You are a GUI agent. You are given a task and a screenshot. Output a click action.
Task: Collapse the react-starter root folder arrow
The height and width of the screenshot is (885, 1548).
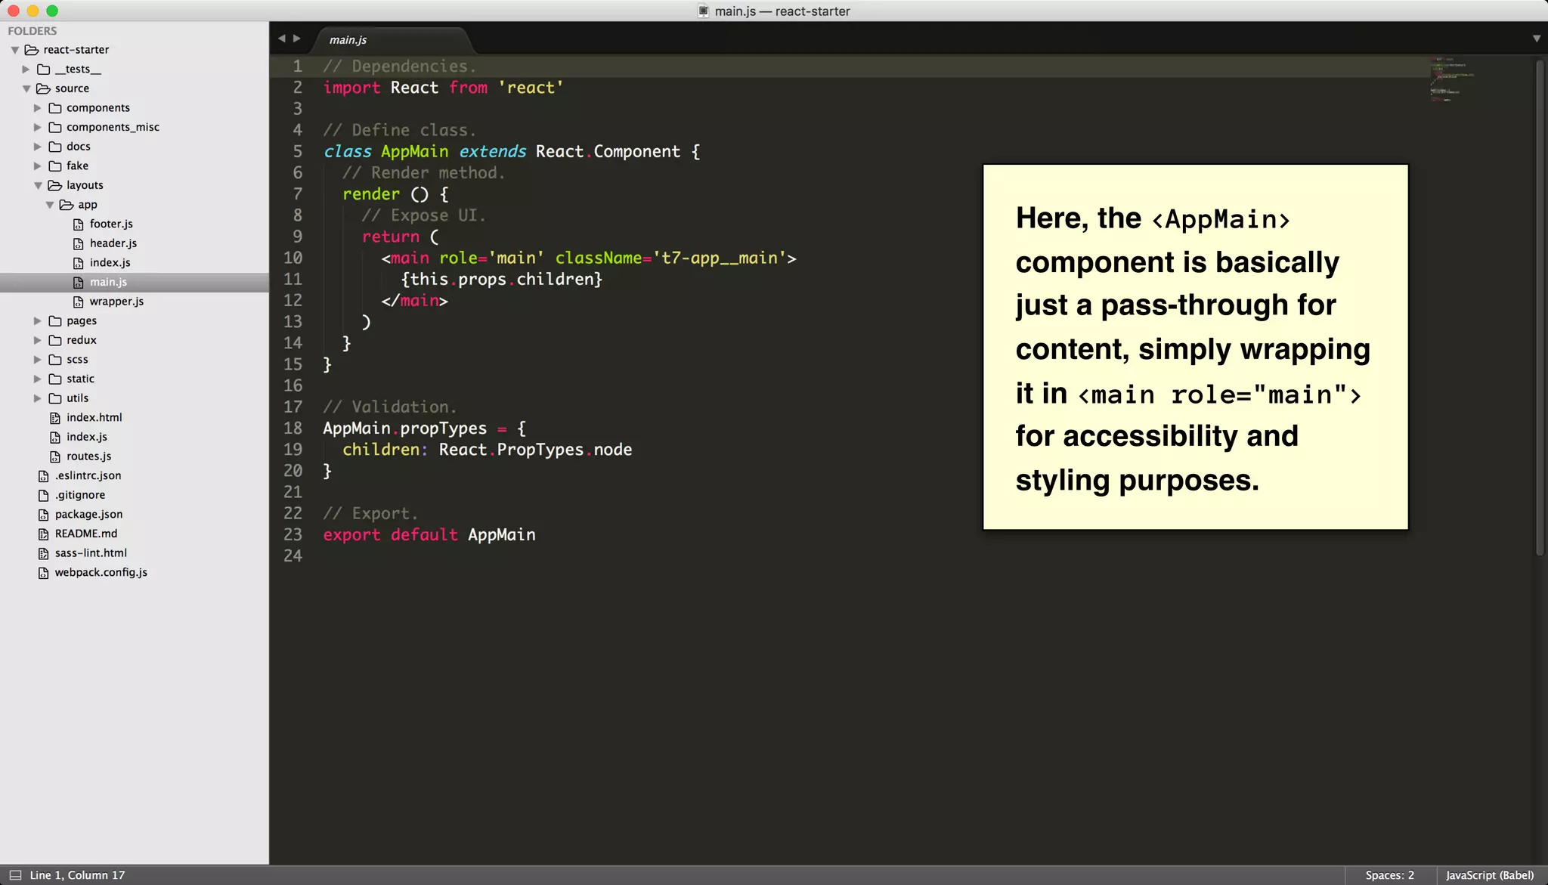click(14, 50)
